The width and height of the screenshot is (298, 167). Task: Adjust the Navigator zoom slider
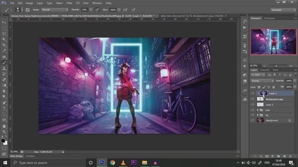tap(276, 65)
